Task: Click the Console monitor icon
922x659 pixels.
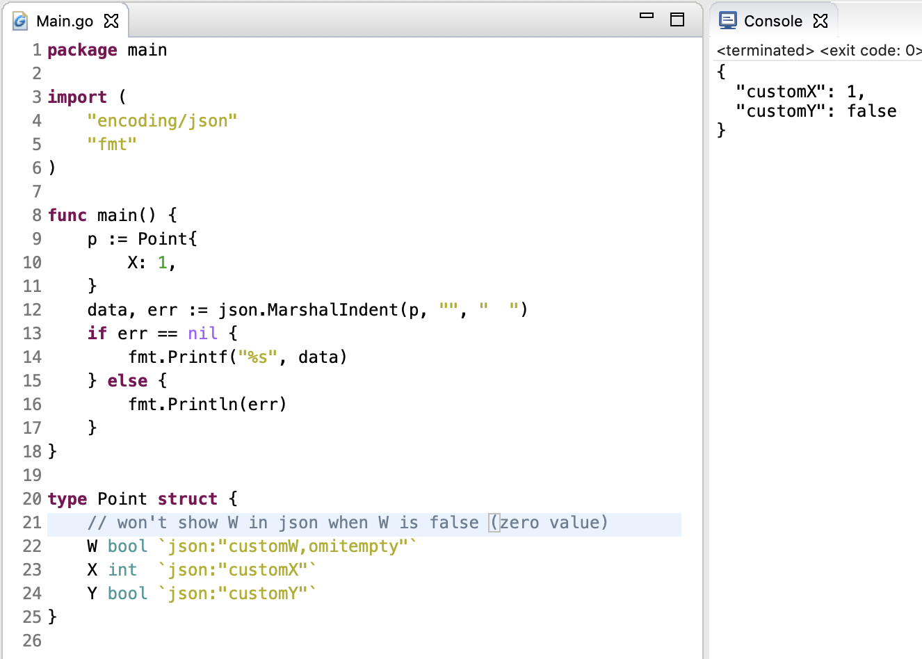Action: tap(728, 21)
